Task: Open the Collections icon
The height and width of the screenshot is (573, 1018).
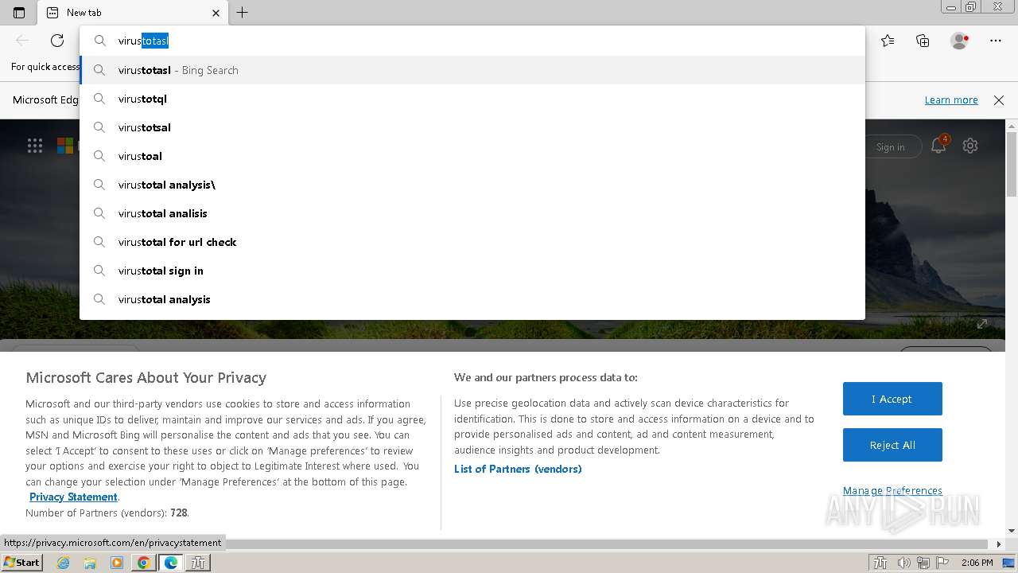Action: tap(923, 41)
